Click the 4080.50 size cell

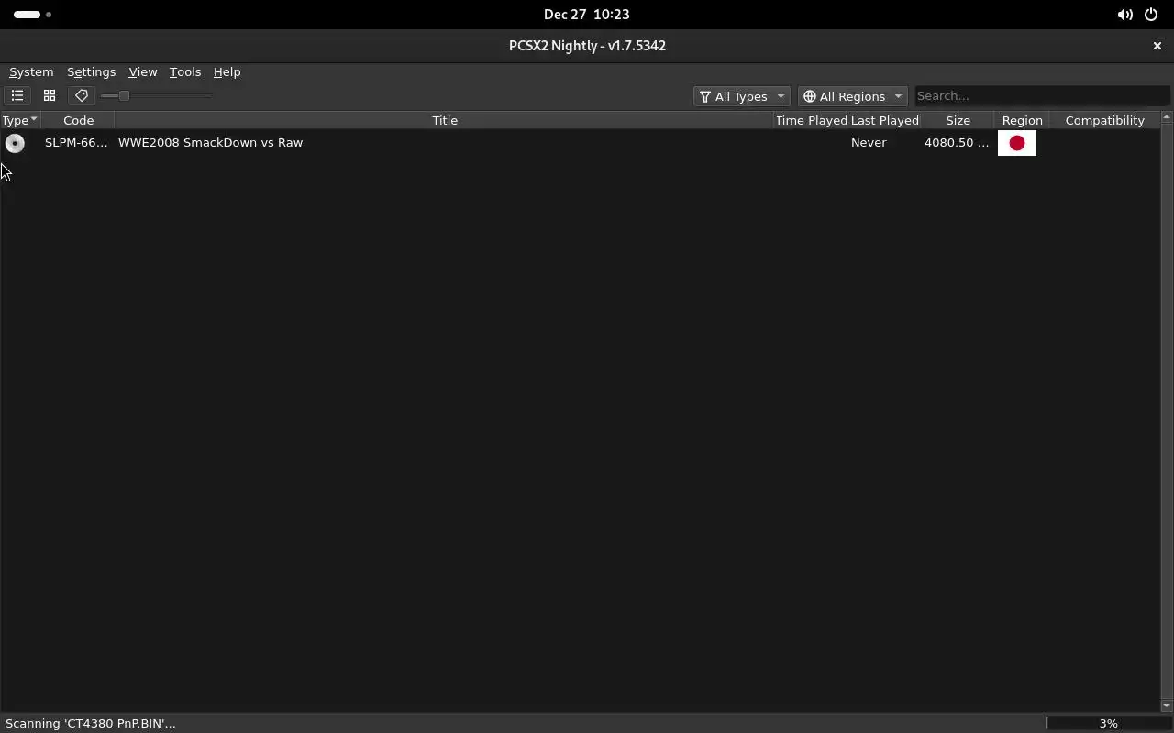tap(957, 143)
